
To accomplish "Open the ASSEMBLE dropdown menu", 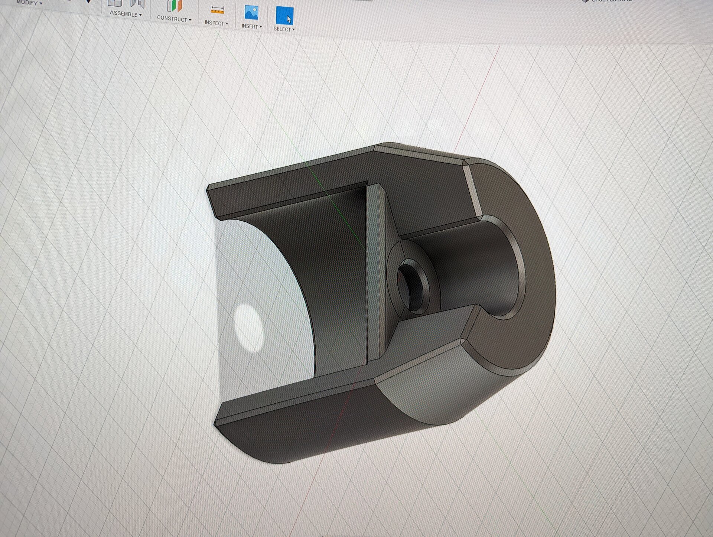I will [126, 14].
